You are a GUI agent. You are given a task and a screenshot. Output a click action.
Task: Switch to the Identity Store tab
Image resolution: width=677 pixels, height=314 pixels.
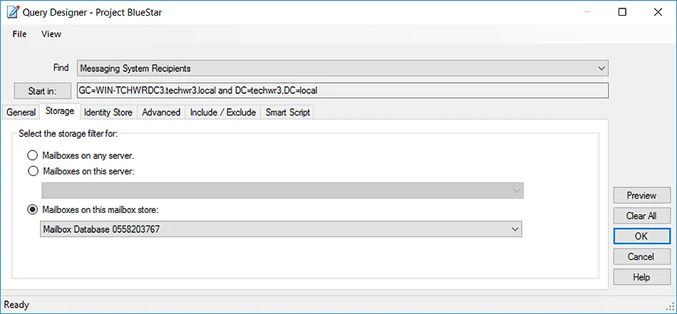pyautogui.click(x=108, y=112)
